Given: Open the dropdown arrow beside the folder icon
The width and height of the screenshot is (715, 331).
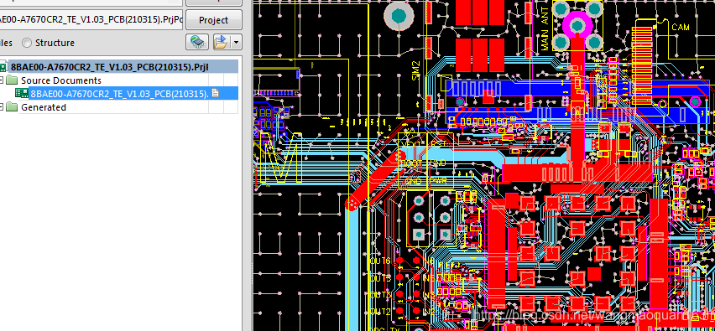Looking at the screenshot, I should pyautogui.click(x=236, y=43).
